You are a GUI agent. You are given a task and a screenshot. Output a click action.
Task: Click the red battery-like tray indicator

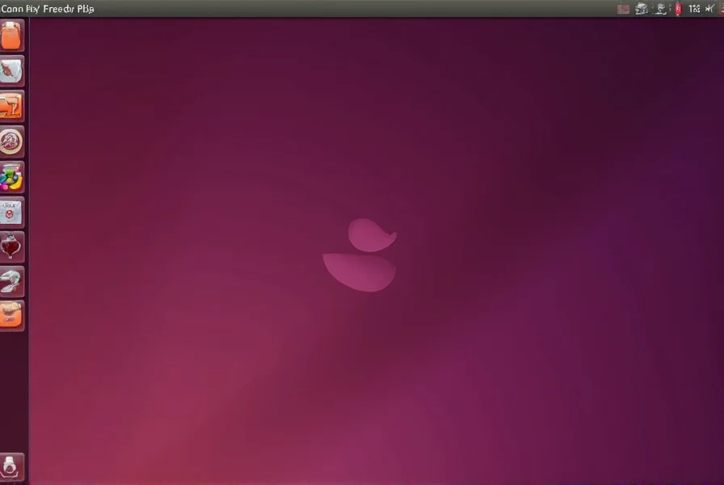[678, 9]
